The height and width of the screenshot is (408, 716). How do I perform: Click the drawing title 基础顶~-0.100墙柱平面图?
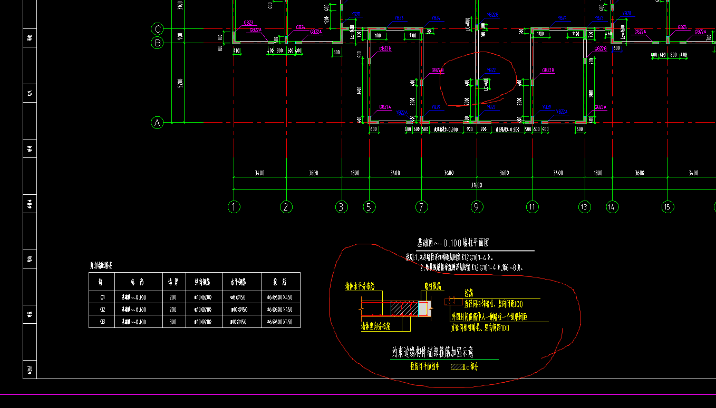click(x=454, y=243)
